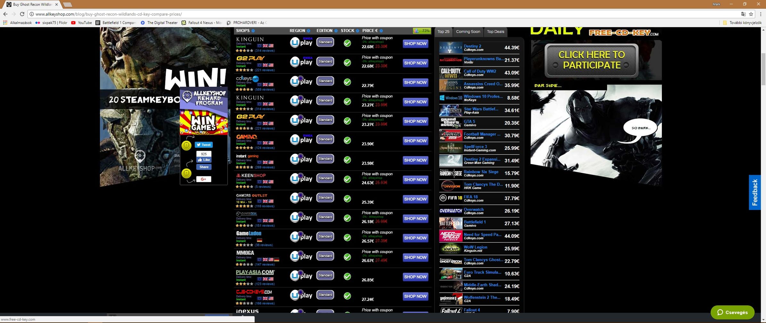Click the GAMIVO shop logo
The image size is (766, 323).
click(x=247, y=137)
